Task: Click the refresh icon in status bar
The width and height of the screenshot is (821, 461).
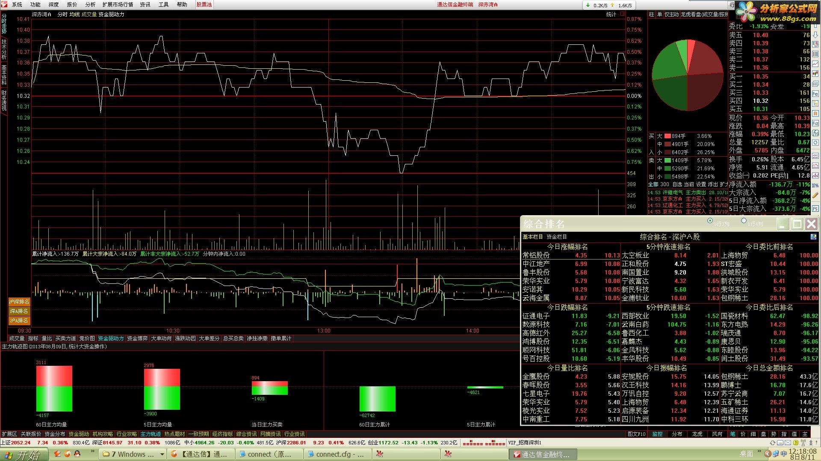Action: [772, 443]
